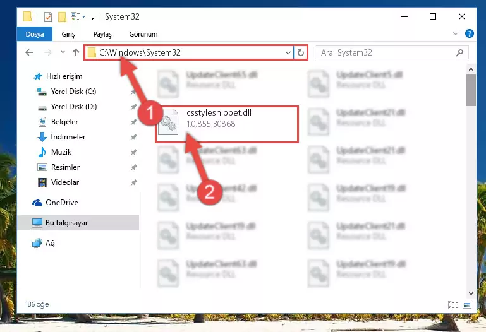Screen dimensions: 486x332
Task: Open Help via the question mark icon
Action: (470, 33)
